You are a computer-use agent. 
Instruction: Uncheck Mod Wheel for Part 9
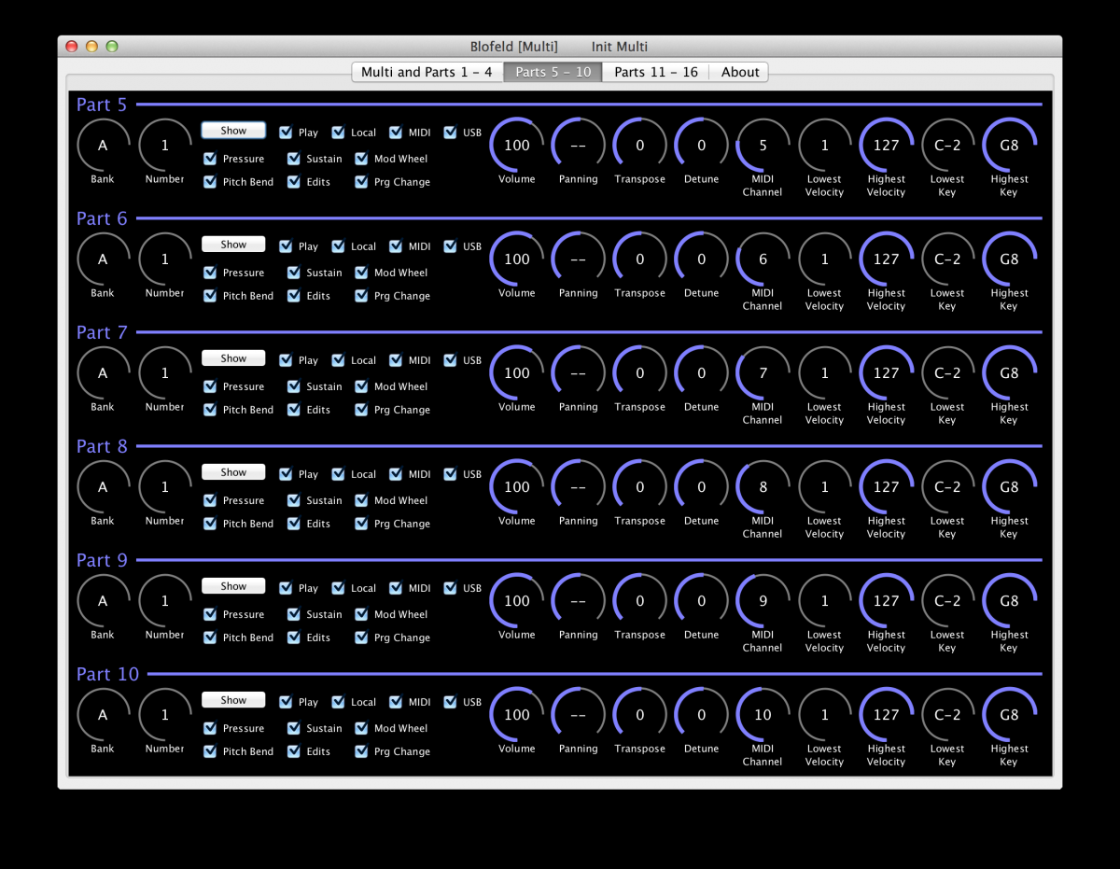[361, 614]
